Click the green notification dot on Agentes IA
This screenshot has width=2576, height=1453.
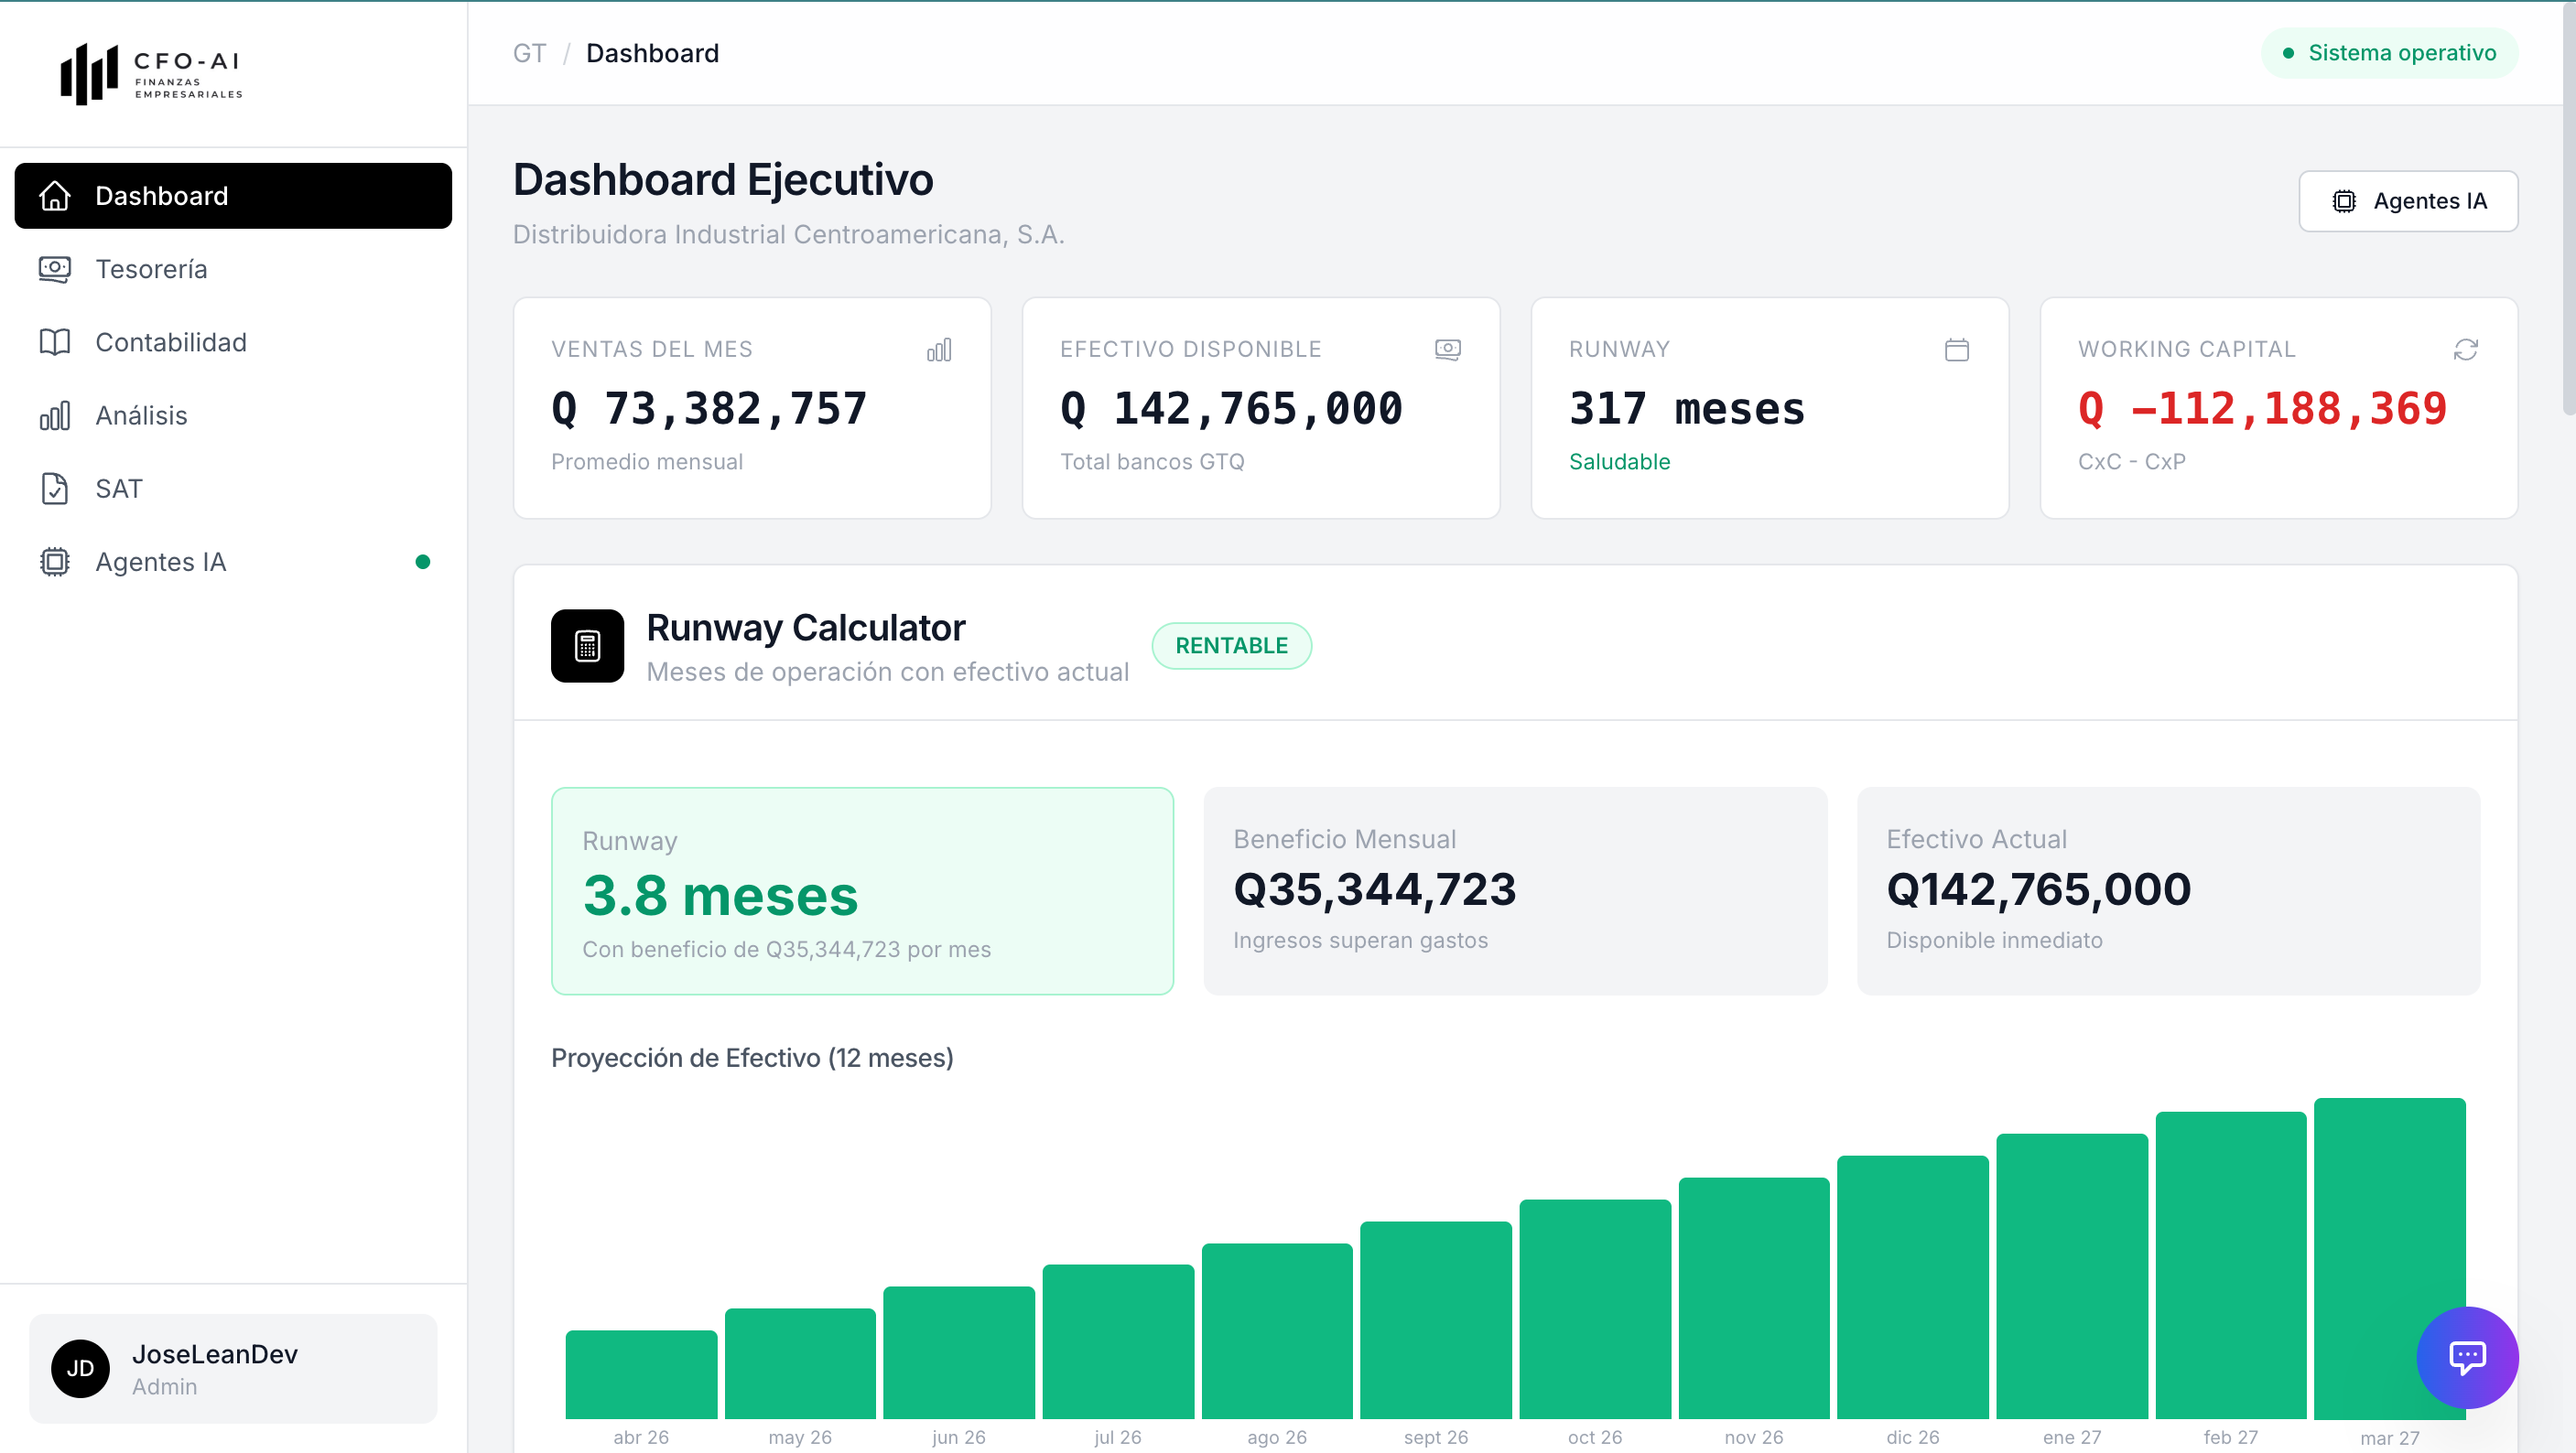tap(424, 562)
